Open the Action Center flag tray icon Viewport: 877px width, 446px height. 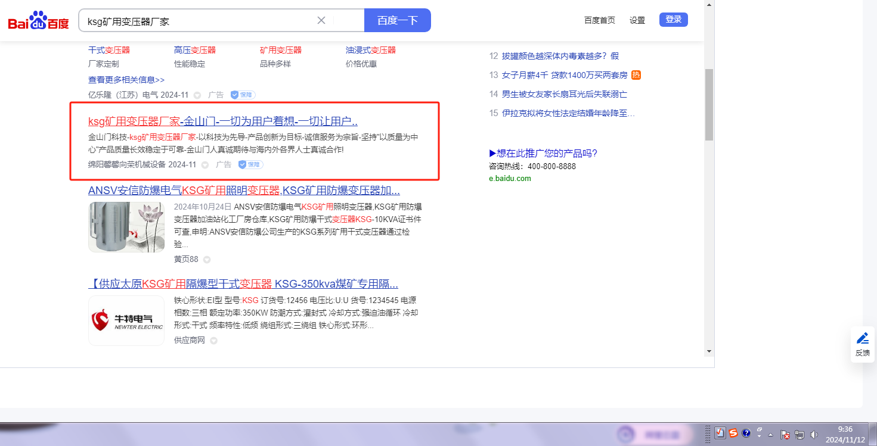pyautogui.click(x=785, y=435)
